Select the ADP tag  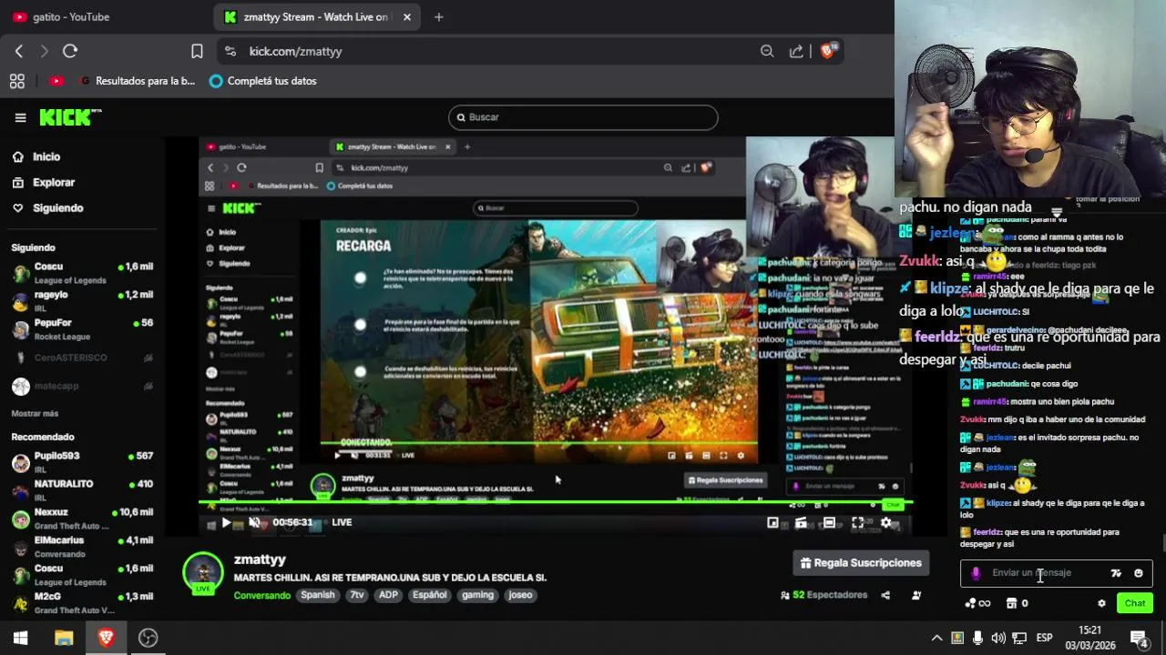(388, 595)
